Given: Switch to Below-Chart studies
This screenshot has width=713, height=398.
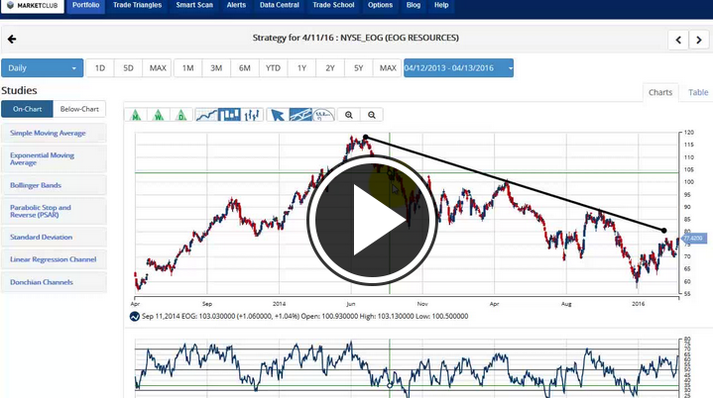Looking at the screenshot, I should [77, 109].
